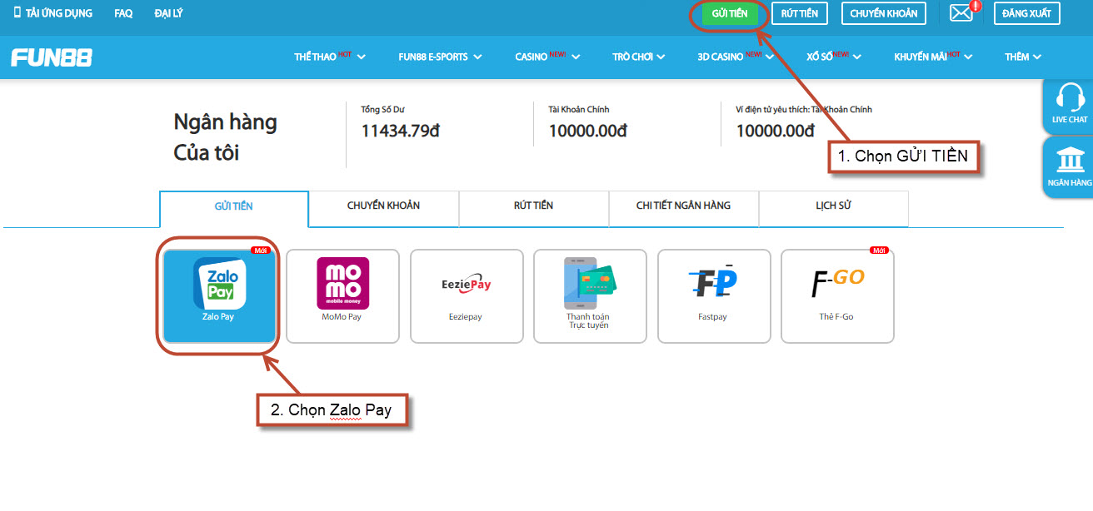Click the Ngân hàng Của tôi heading
The width and height of the screenshot is (1093, 511).
coord(225,137)
